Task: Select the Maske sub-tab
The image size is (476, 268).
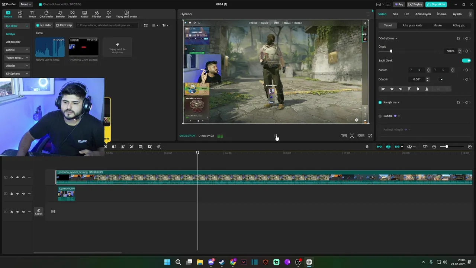Action: click(x=438, y=25)
